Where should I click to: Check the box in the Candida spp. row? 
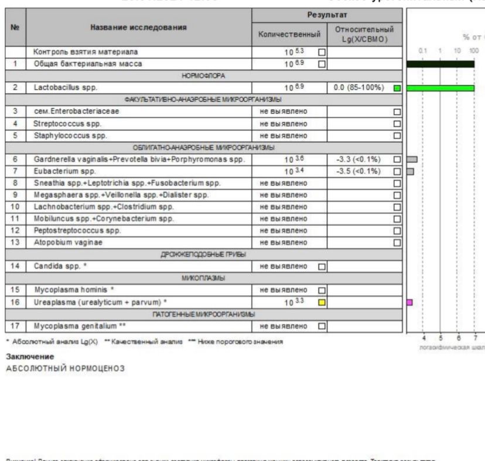tap(322, 267)
